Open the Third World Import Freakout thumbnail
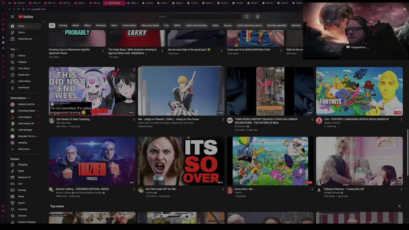This screenshot has height=230, width=409. pos(270,91)
